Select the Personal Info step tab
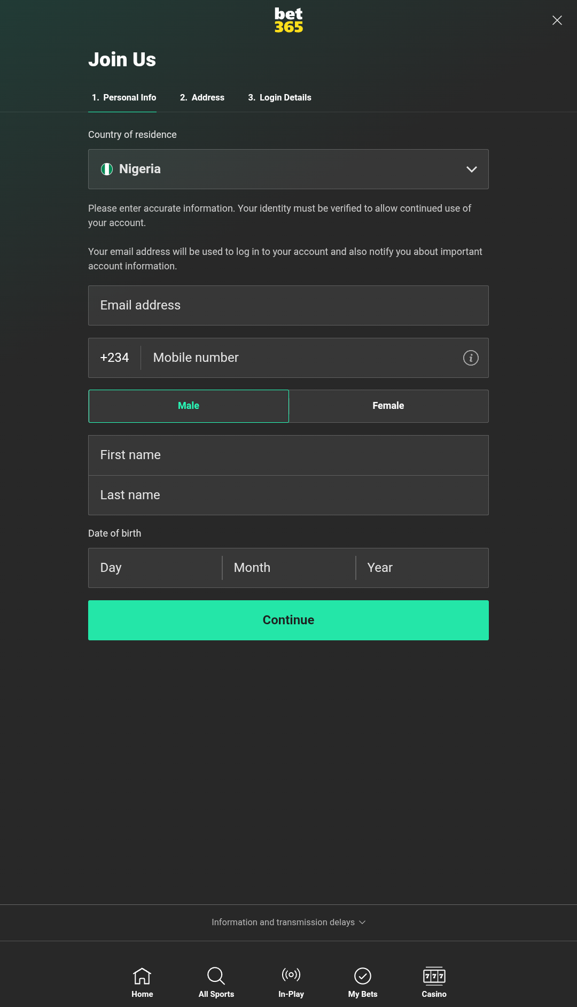 (123, 97)
